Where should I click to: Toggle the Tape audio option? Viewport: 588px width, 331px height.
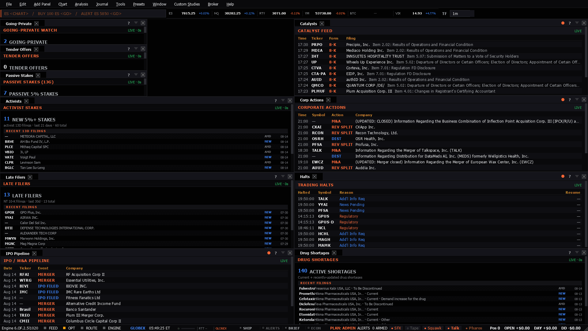tap(413, 328)
